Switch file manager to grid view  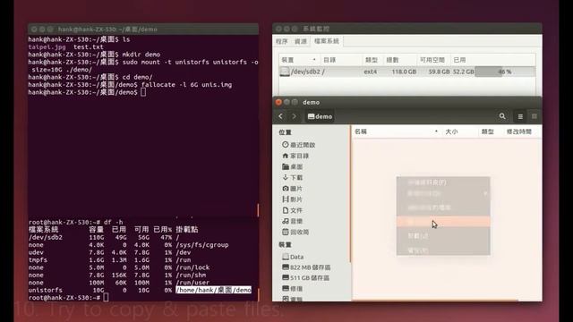[x=535, y=116]
